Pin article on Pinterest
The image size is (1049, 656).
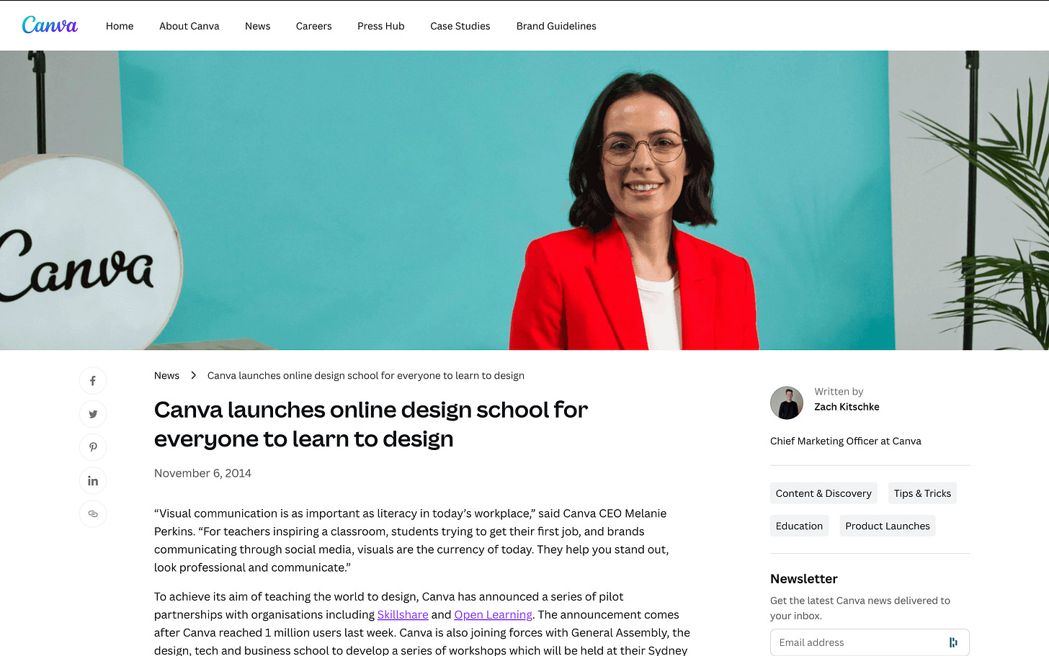93,447
